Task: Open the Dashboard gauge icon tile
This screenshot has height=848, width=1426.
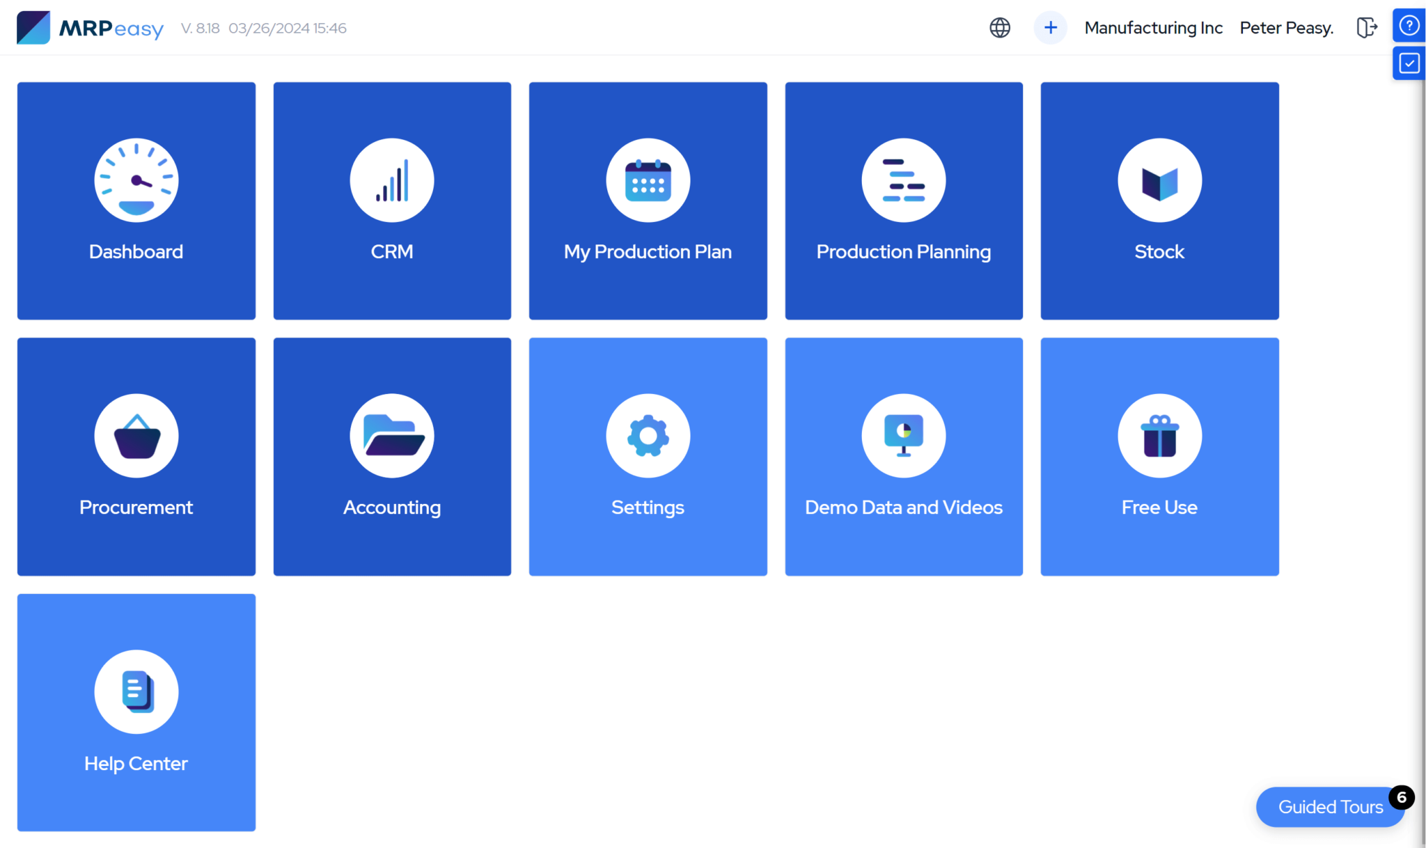Action: tap(136, 180)
